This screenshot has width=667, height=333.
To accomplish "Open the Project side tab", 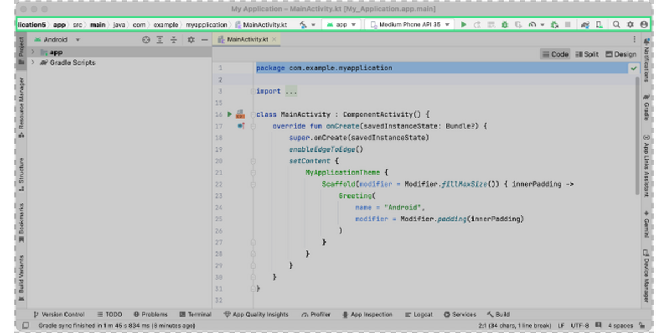I will click(x=21, y=52).
